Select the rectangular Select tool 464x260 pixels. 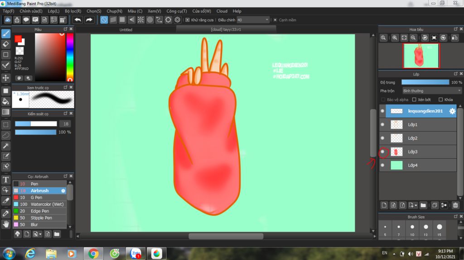pos(5,125)
